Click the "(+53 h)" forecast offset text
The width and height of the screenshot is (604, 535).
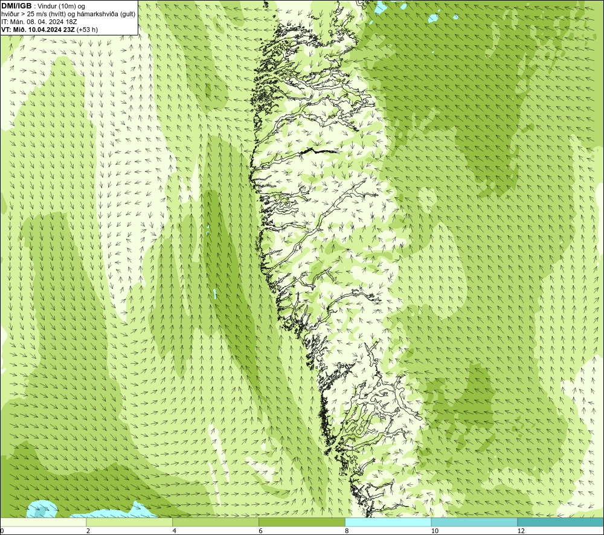click(87, 30)
